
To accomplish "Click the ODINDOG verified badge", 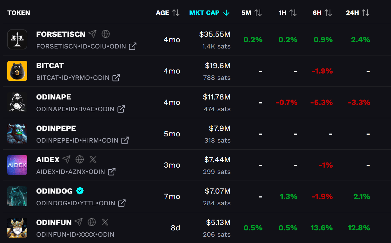I will (x=80, y=191).
